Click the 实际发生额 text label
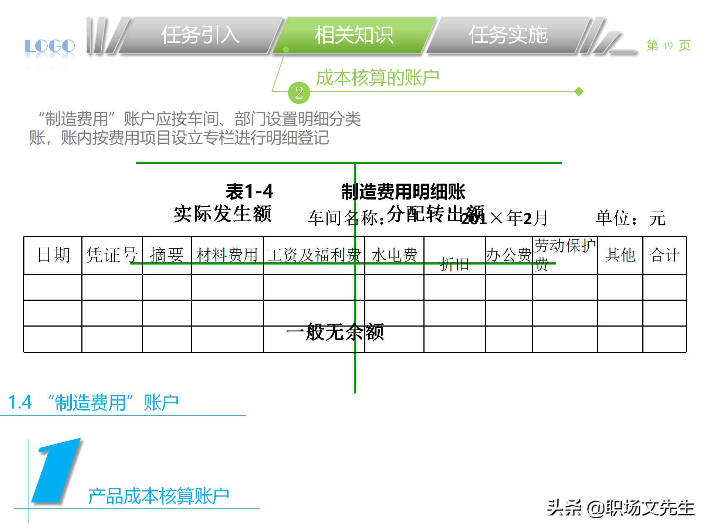 click(223, 214)
